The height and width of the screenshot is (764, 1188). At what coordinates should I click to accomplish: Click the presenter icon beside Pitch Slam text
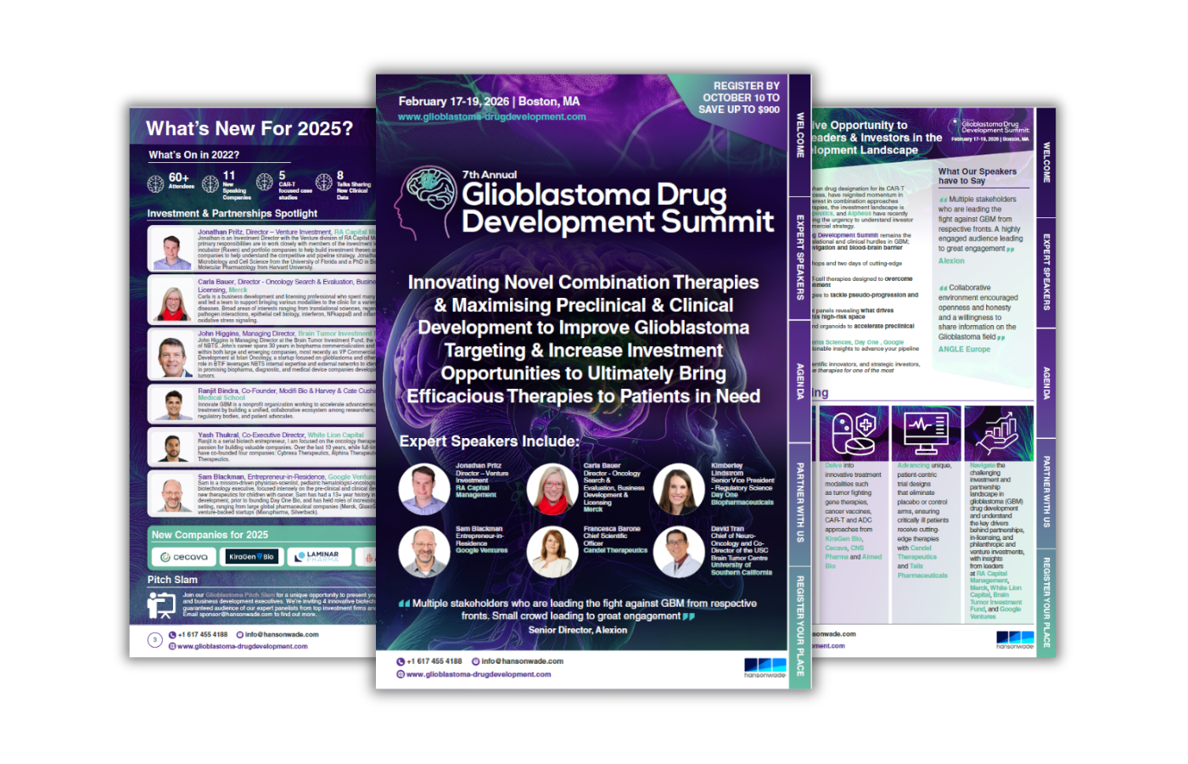(x=161, y=604)
